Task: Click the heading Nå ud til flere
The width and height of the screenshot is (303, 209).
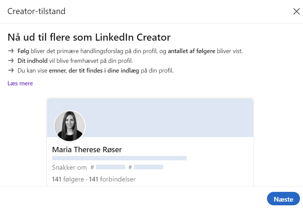Action: coord(89,37)
